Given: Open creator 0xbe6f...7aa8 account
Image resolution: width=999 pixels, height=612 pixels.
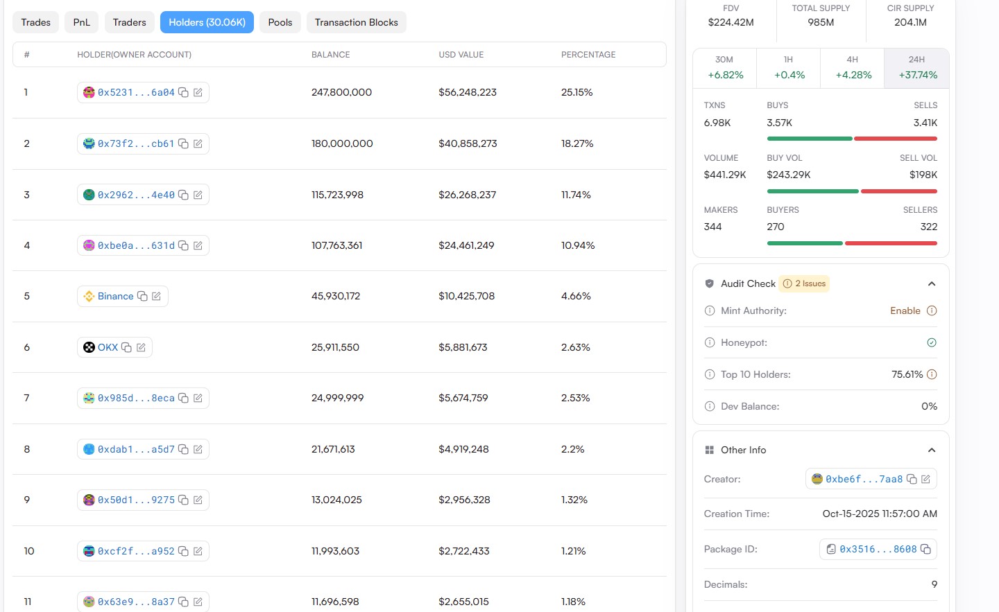Looking at the screenshot, I should point(864,479).
